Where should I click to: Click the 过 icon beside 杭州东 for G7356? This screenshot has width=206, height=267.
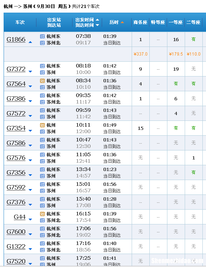(42, 170)
